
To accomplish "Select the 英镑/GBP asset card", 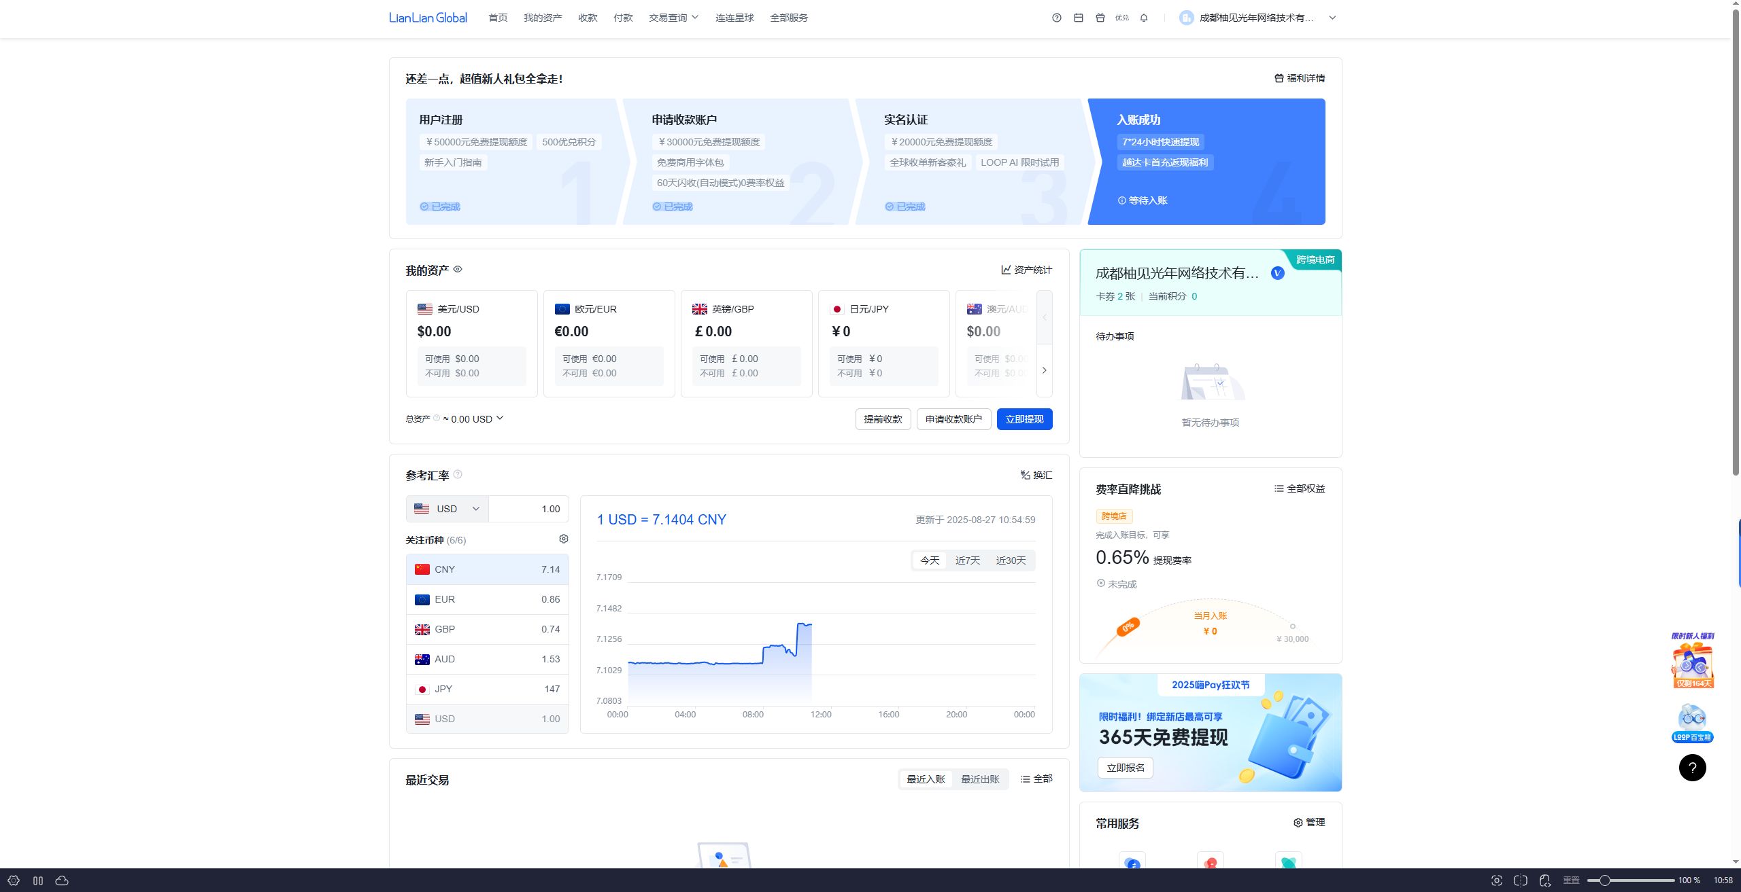I will [747, 344].
